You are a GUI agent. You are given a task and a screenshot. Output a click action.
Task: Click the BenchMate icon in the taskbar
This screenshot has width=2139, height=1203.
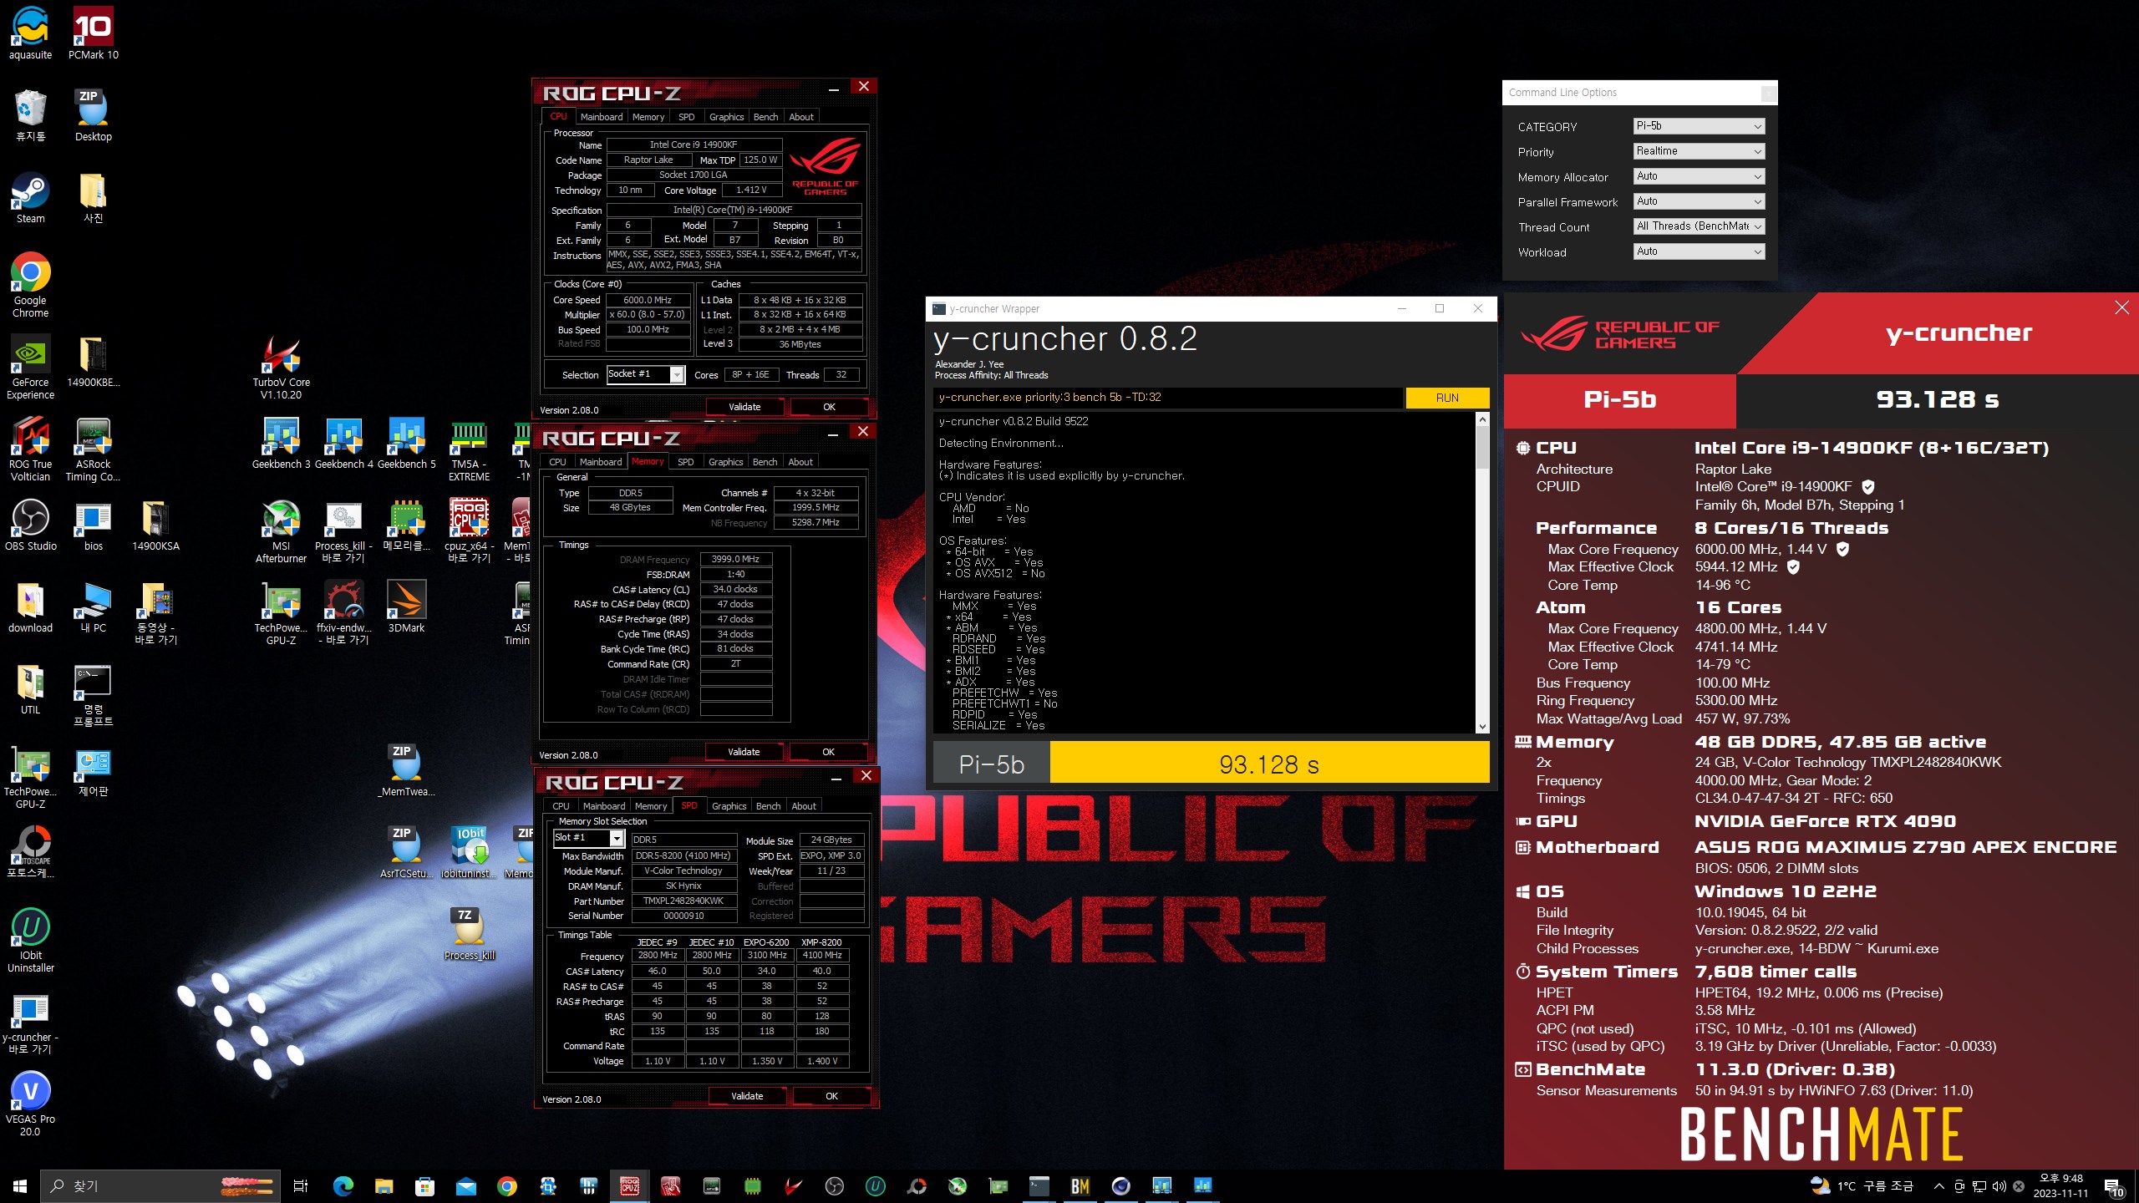click(1080, 1185)
